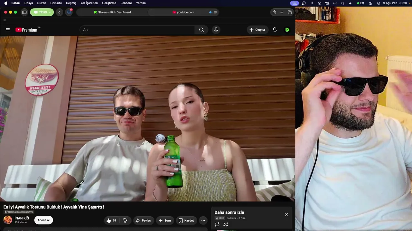Click the Oluştur create button

tap(257, 30)
